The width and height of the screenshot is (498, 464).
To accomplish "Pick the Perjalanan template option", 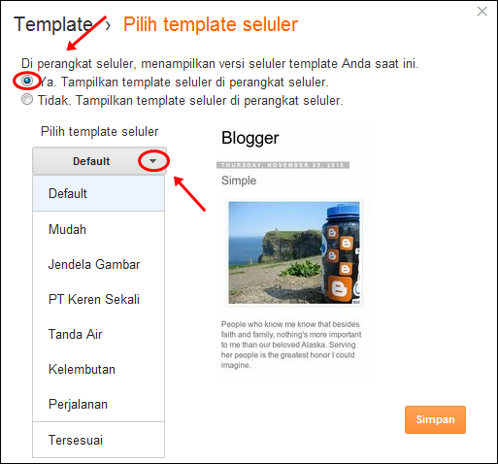I will click(98, 404).
